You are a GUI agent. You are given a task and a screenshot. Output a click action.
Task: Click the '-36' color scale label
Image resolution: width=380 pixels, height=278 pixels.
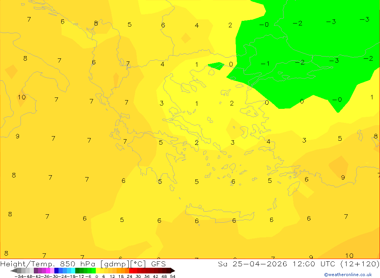point(45,276)
